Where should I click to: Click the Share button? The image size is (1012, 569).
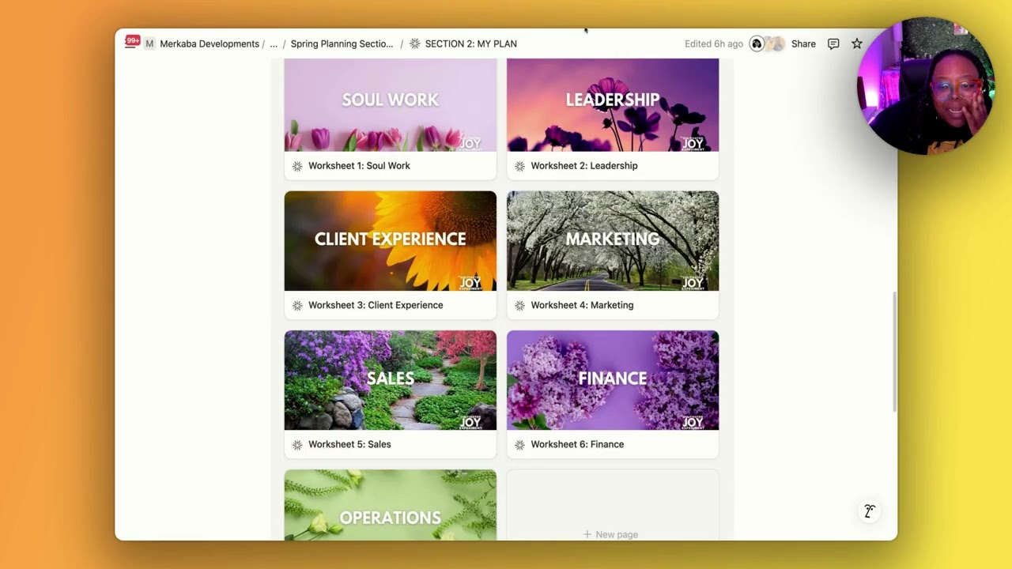803,43
